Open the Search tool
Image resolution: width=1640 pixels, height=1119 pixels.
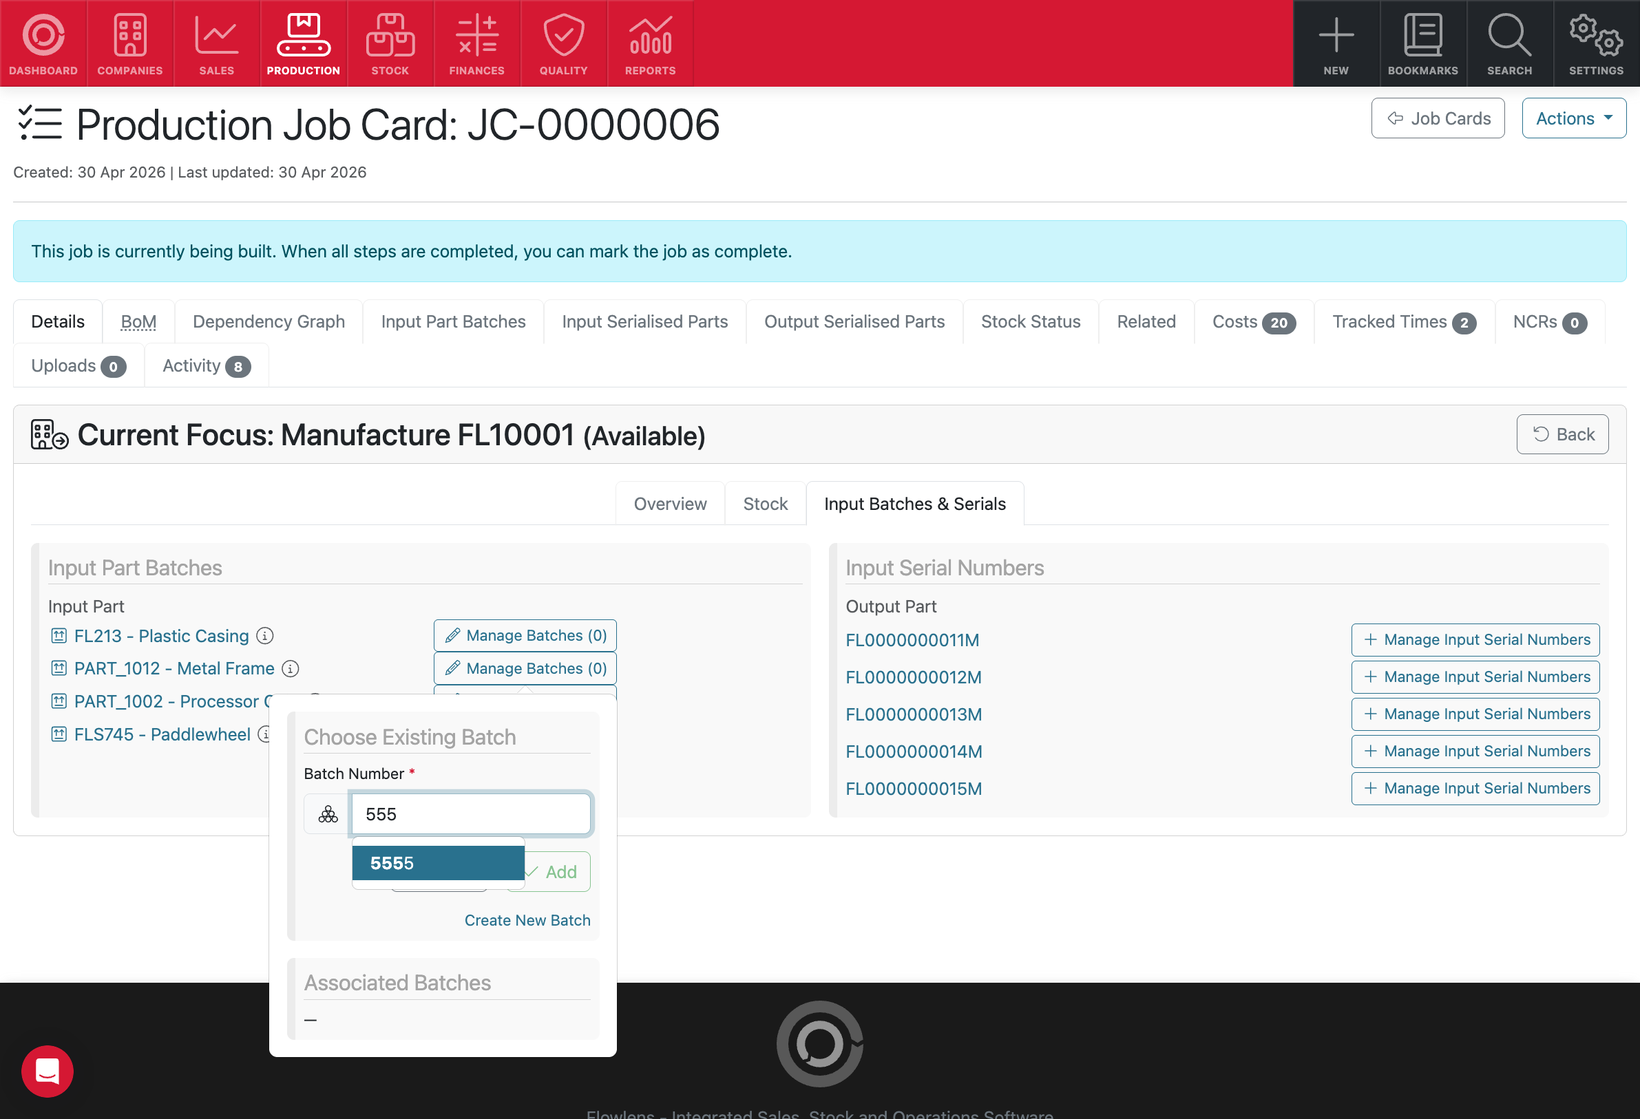[1510, 43]
